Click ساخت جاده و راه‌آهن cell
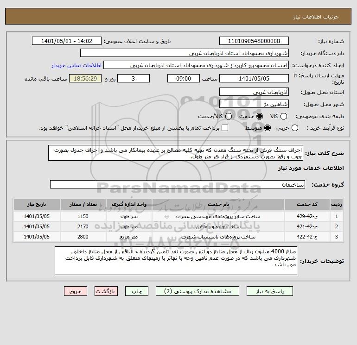 point(218,227)
